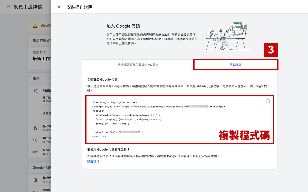
Task: Switch to 透過網站製作工具或 CMS 置入 tab
Action: [138, 65]
